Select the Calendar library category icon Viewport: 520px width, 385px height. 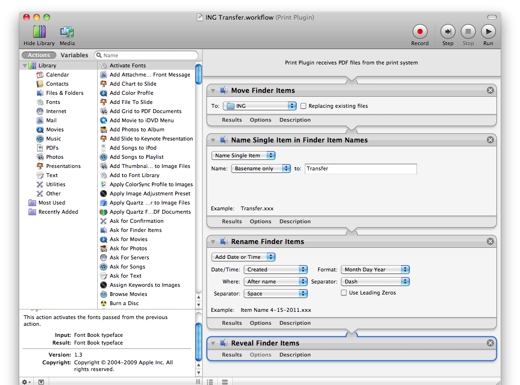(40, 75)
